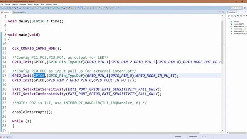247x139 pixels.
Task: Switch to the *main.c editor tab
Action: point(6,12)
